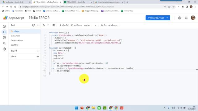This screenshot has width=198, height=111.
Task: Open the taskbar clock and date
Action: tap(192, 108)
